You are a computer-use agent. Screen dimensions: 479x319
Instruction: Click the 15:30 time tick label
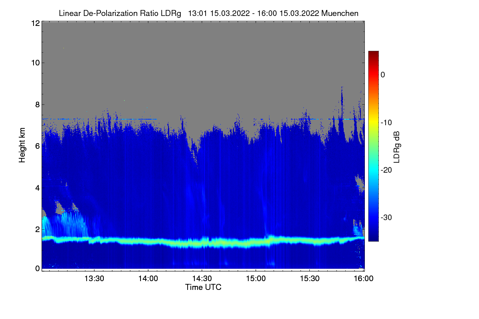310,279
